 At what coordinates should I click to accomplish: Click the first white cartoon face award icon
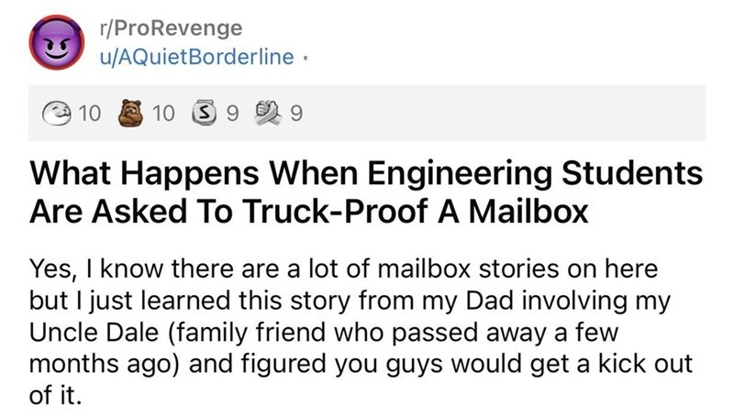[57, 114]
